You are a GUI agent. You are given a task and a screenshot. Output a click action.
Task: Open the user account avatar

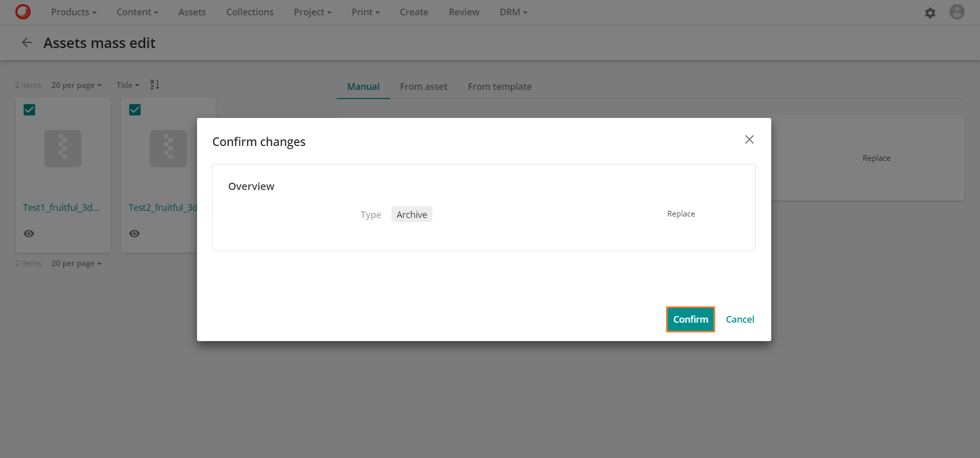[957, 12]
